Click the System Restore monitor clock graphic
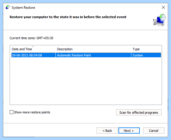The width and height of the screenshot is (171, 140). (x=159, y=20)
